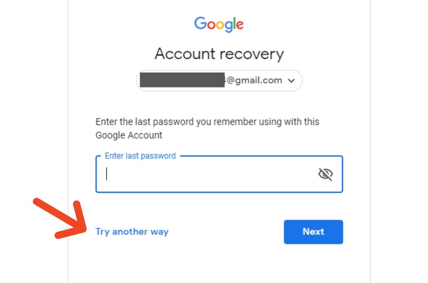Click the blue Next button

[313, 232]
